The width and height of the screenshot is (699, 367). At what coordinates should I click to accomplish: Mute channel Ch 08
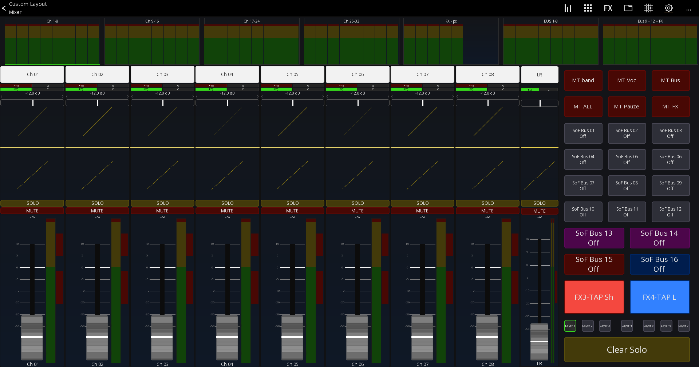coord(487,211)
